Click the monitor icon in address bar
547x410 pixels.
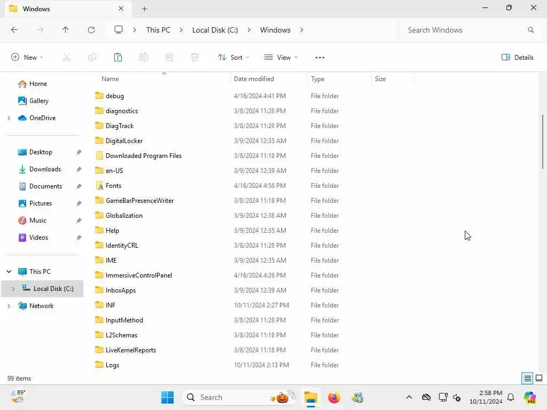[119, 30]
